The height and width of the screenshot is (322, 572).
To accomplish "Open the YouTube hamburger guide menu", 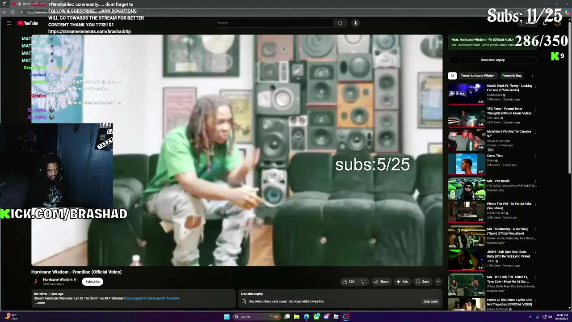I will point(9,23).
